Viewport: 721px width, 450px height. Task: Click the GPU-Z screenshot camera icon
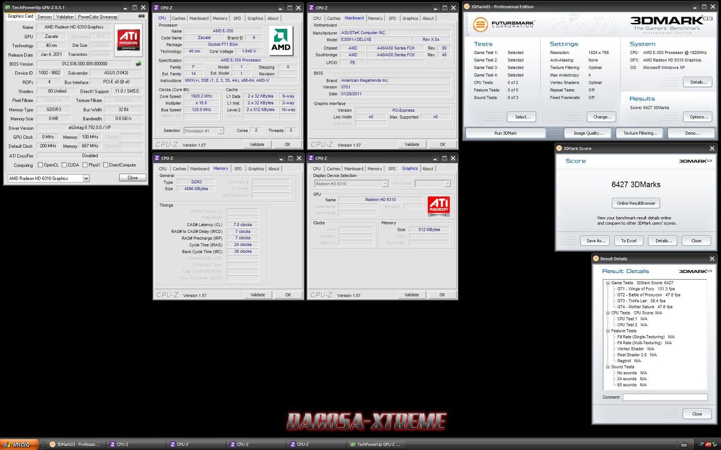[141, 16]
